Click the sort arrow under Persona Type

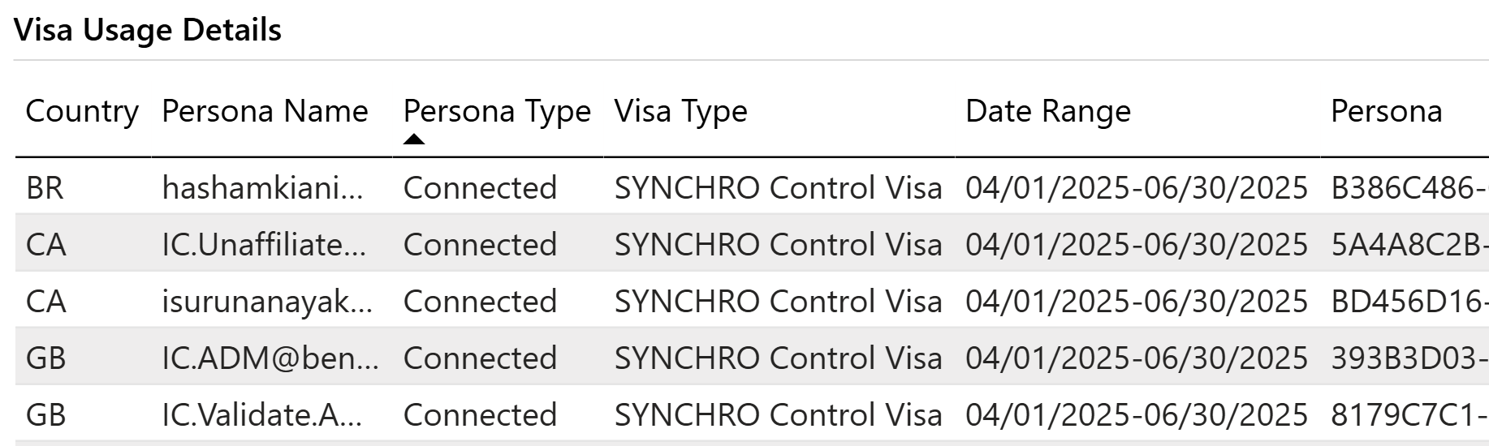click(414, 139)
